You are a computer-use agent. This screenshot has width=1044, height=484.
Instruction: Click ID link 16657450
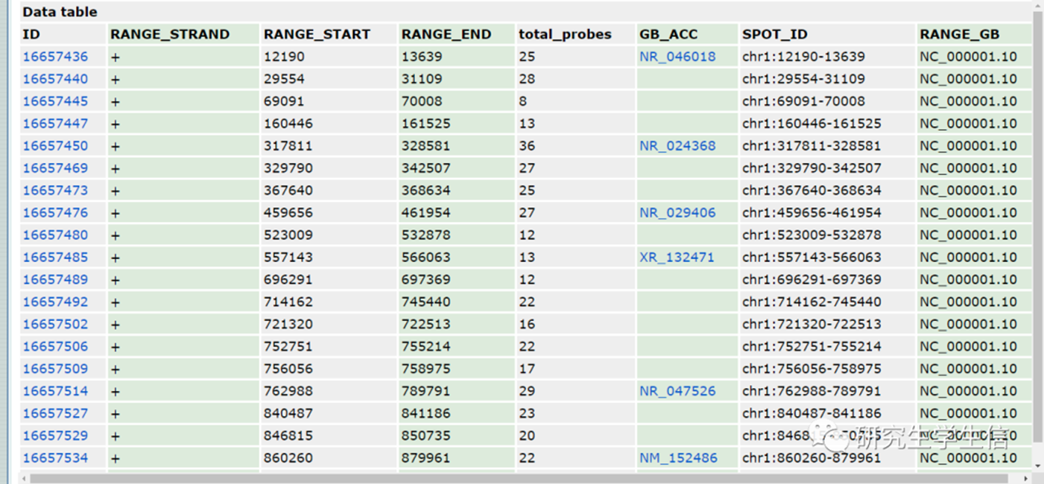pyautogui.click(x=55, y=146)
